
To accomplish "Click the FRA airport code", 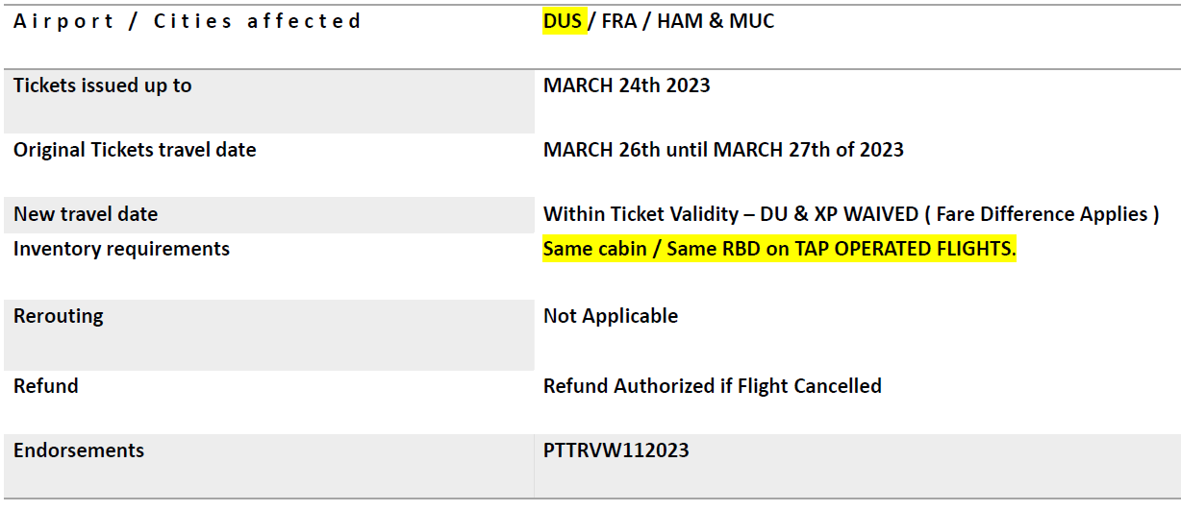I will click(619, 21).
